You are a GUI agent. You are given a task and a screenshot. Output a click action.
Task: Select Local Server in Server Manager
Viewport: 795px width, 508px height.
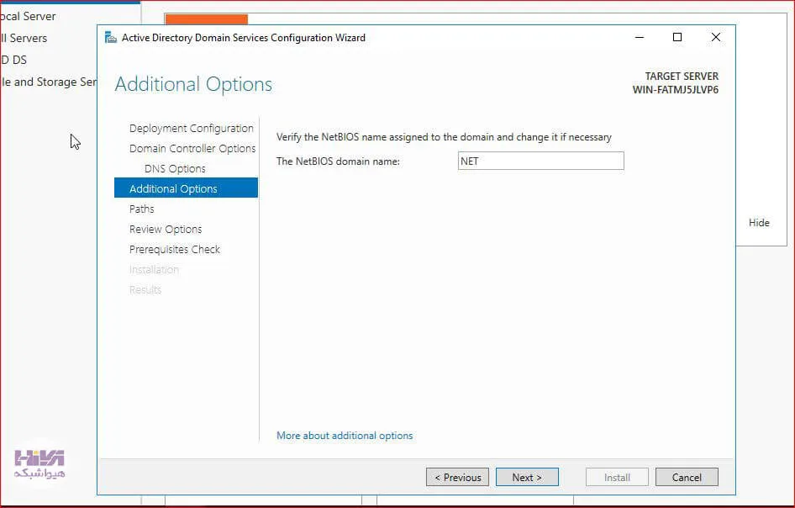28,16
